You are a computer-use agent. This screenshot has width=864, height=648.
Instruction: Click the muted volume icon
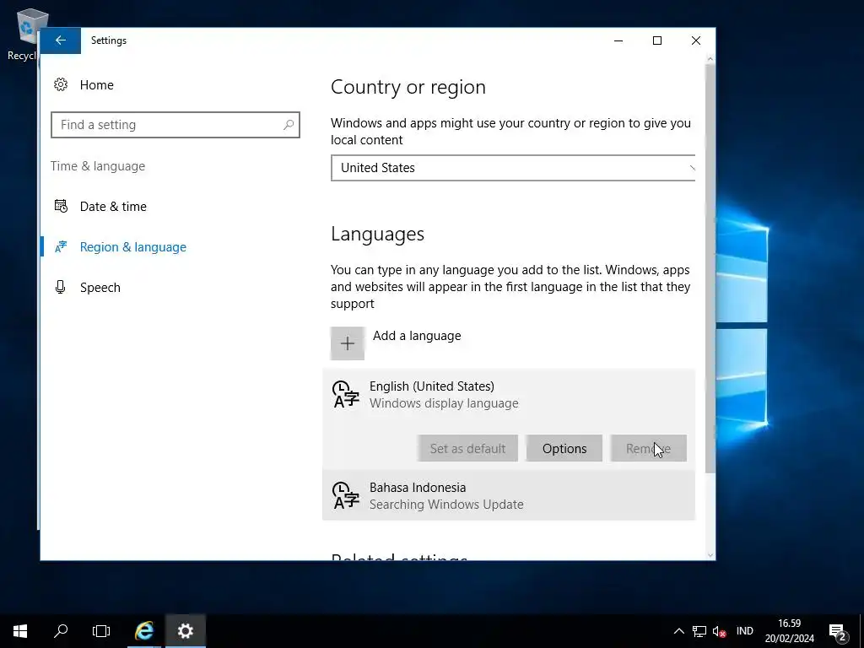(x=719, y=631)
